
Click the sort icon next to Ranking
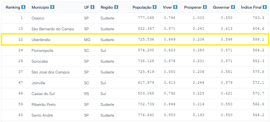(24, 7)
